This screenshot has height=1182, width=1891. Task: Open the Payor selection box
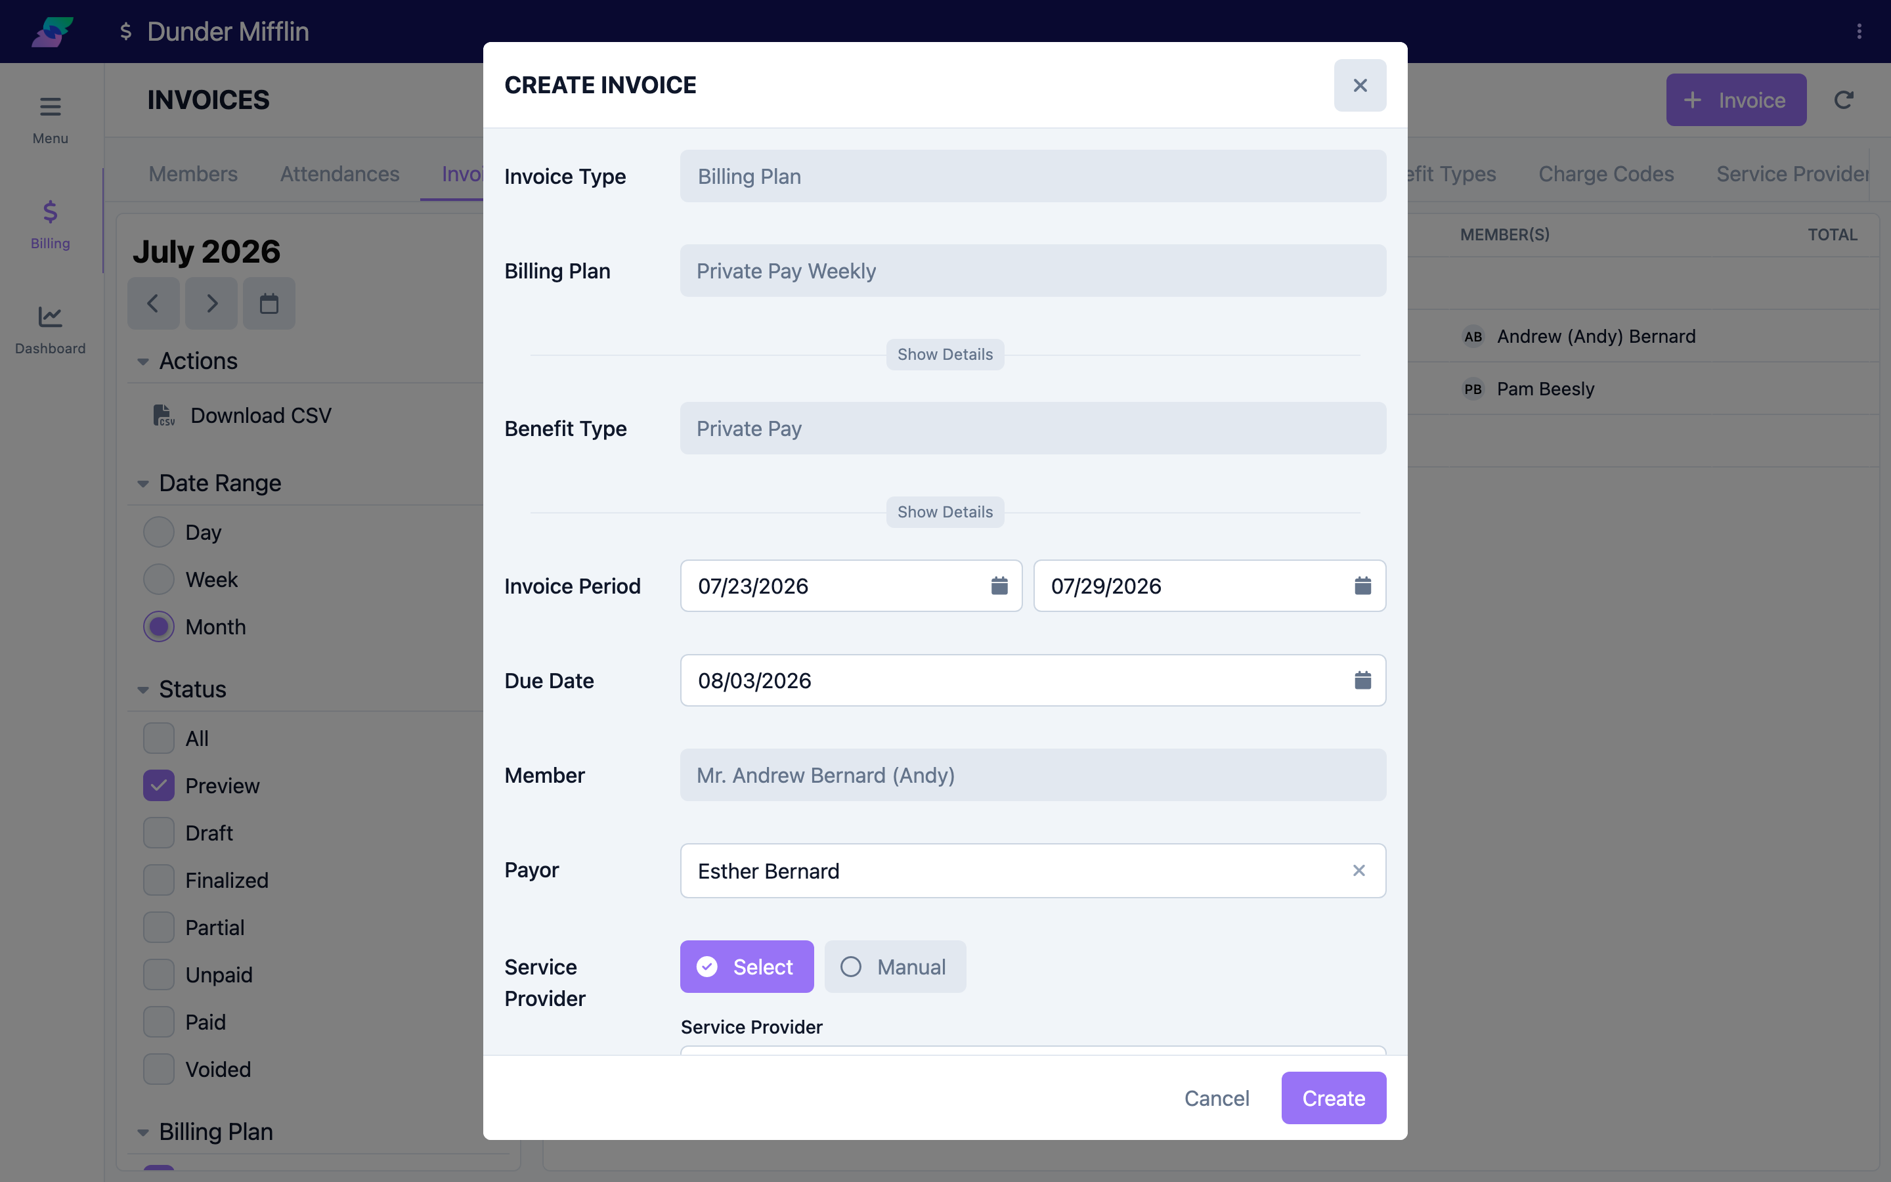[x=1033, y=870]
